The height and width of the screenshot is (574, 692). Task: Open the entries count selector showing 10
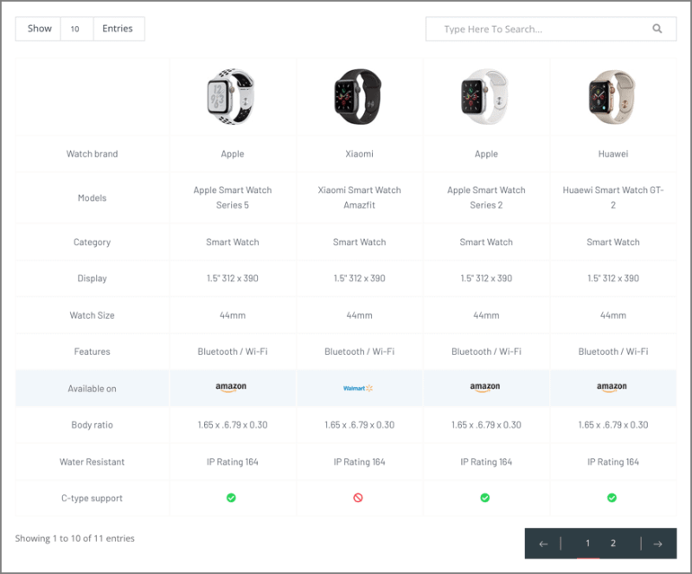click(x=76, y=29)
